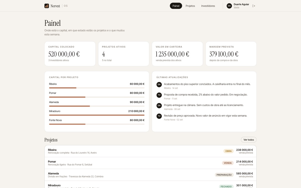Click the Últimas Atualizações section heading
Screen dimensions: 301x188
(172, 77)
